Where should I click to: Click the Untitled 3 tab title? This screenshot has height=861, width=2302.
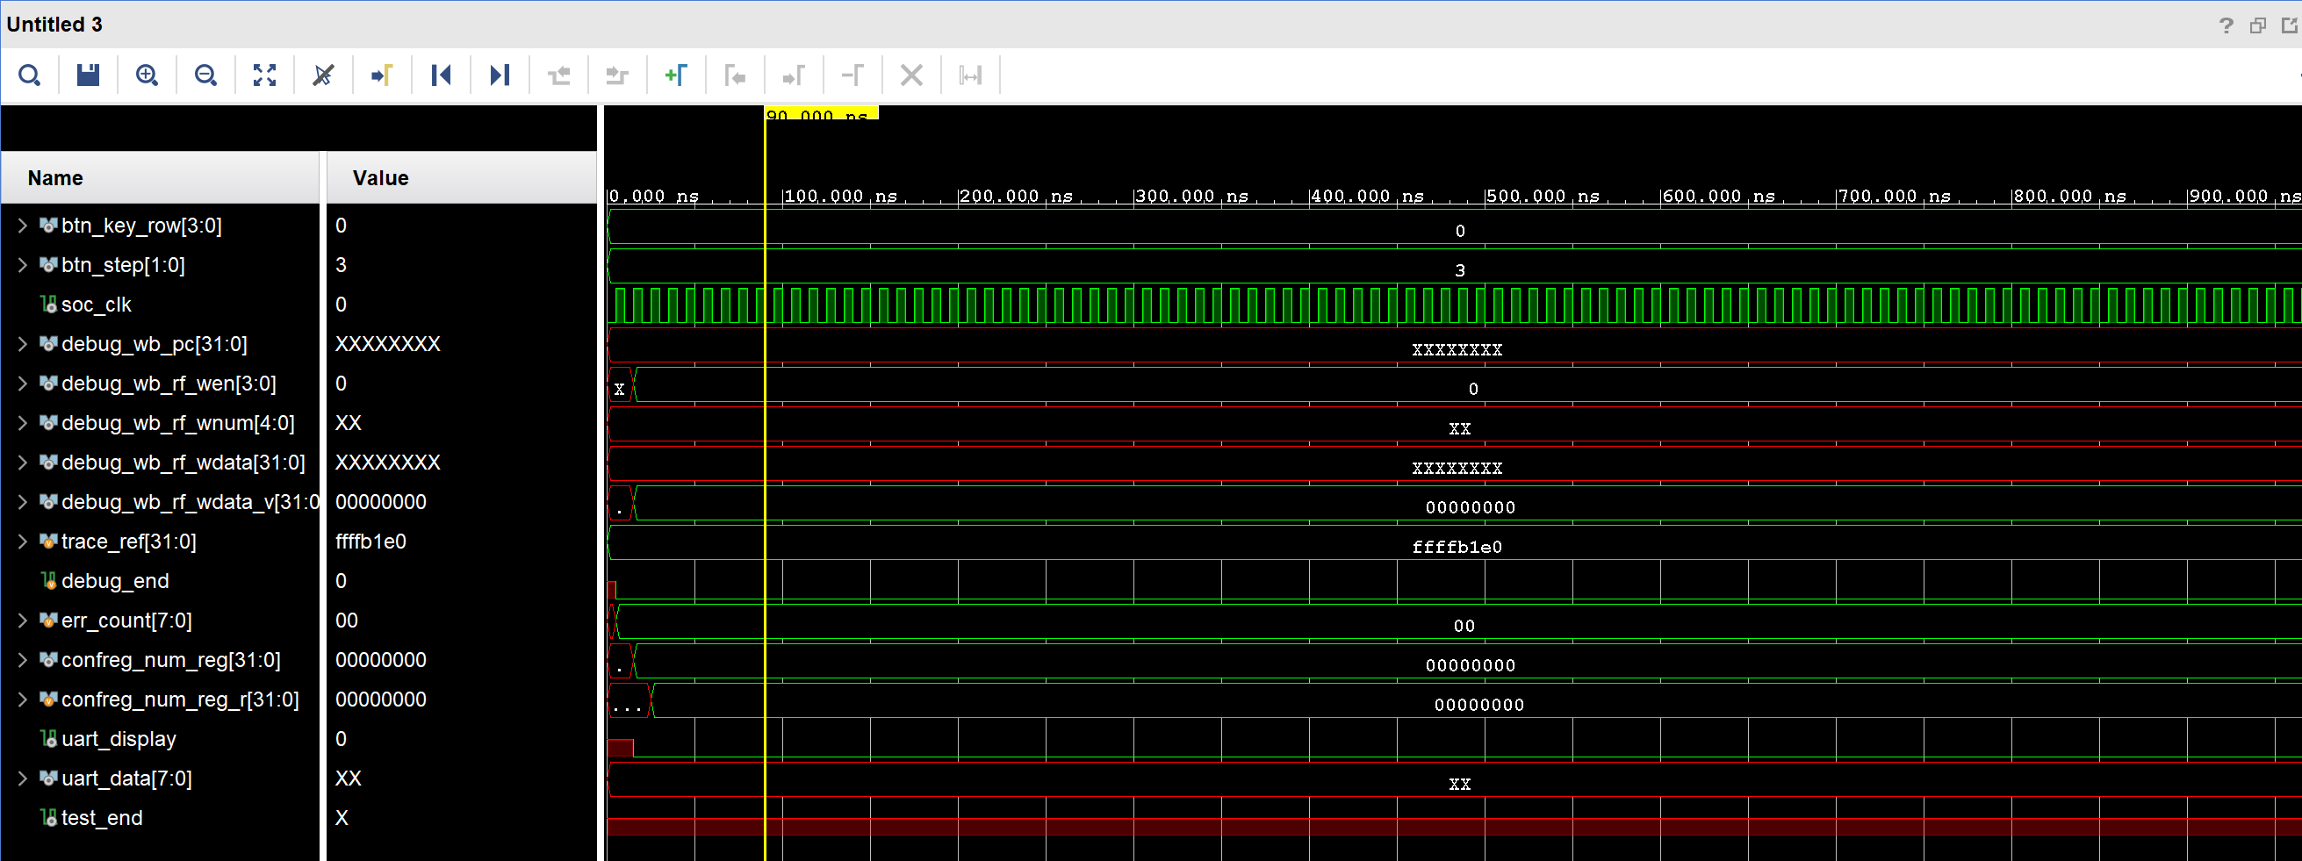pos(54,24)
